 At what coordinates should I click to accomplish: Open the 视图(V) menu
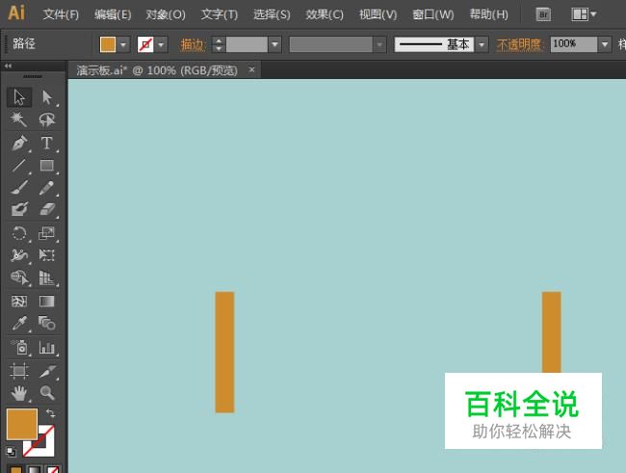[x=378, y=14]
